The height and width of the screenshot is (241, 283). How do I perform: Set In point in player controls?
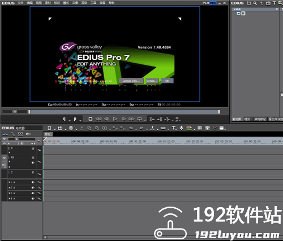coord(65,119)
